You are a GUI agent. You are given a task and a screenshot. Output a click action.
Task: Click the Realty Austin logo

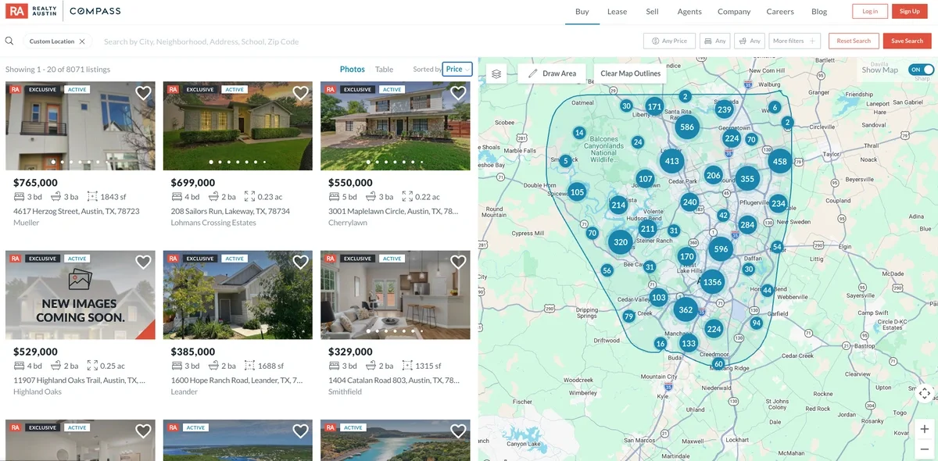(31, 11)
